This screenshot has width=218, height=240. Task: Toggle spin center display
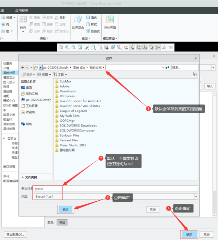[x=158, y=47]
